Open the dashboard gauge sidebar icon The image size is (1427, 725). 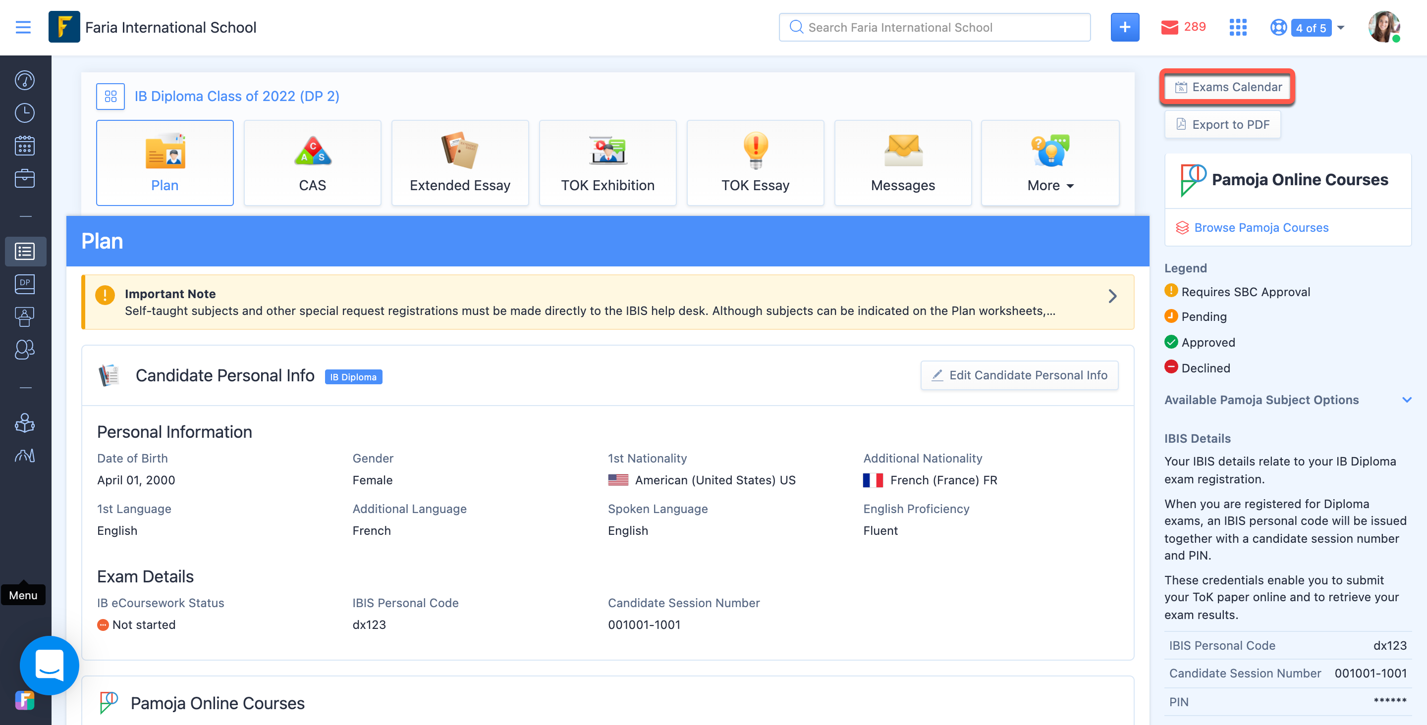24,80
